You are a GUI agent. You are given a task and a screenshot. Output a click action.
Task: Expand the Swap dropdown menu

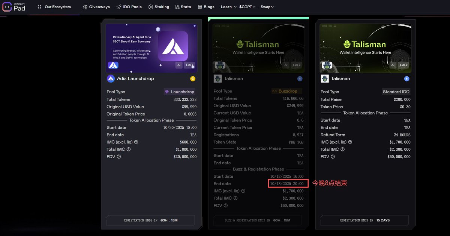tap(267, 7)
